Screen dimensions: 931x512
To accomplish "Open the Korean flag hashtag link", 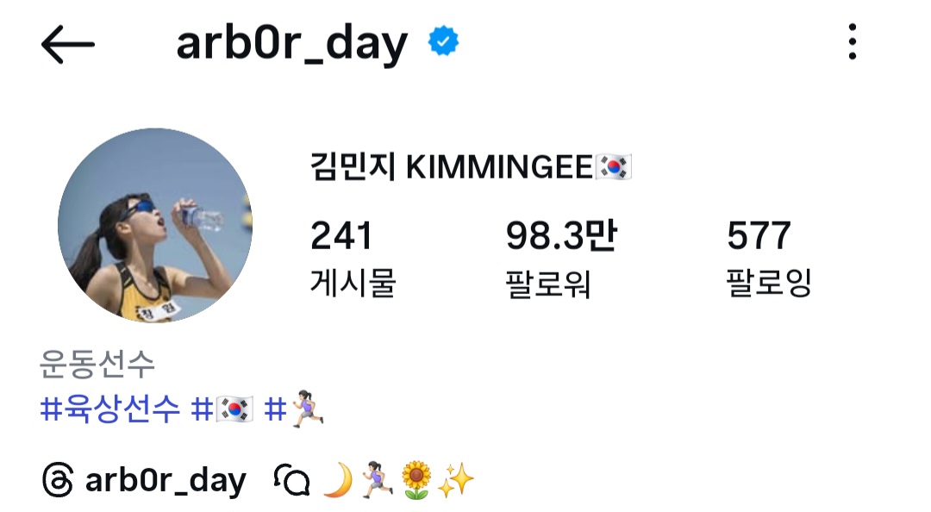I will tap(222, 409).
